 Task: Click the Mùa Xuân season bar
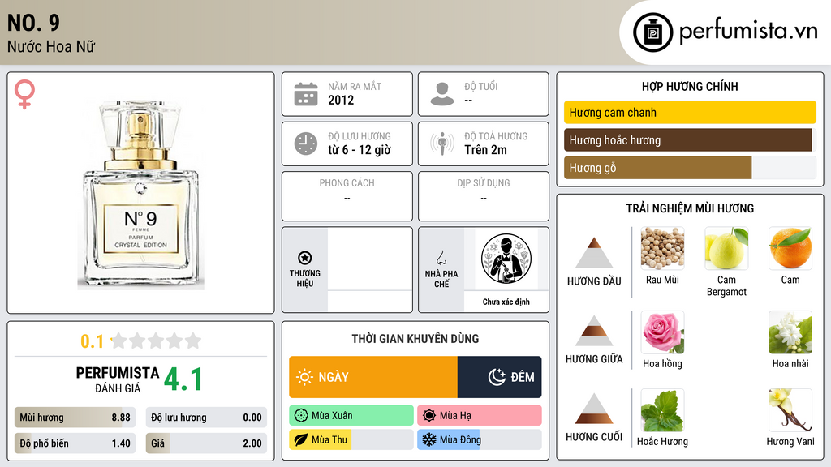click(351, 416)
